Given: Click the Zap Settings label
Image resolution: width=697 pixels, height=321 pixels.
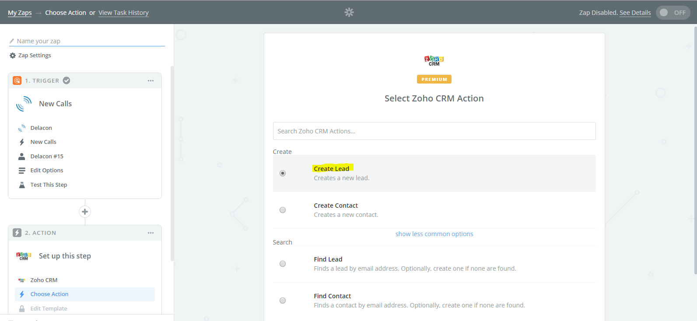Looking at the screenshot, I should (x=35, y=56).
